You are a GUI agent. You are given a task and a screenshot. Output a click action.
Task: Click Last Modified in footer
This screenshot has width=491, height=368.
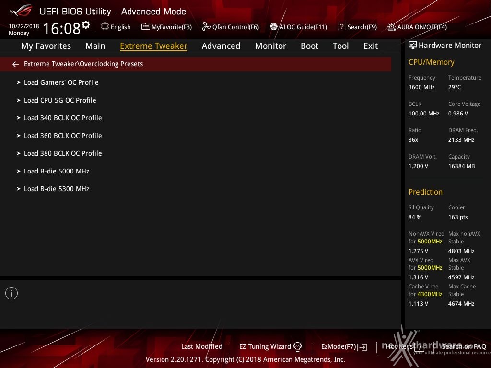click(202, 347)
